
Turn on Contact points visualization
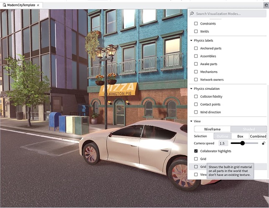pos(196,104)
